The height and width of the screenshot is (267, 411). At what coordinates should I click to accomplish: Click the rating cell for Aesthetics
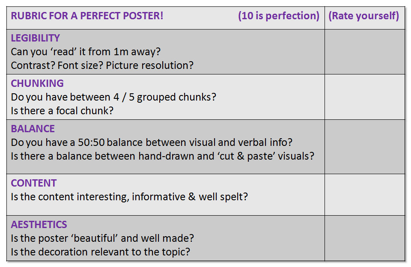[365, 238]
